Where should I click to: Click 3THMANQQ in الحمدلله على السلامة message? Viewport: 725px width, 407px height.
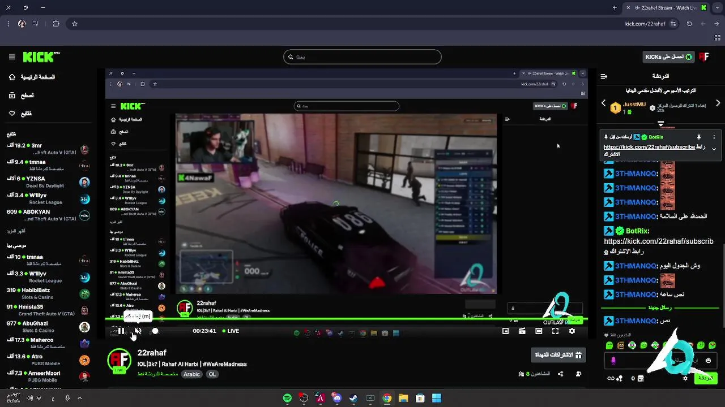click(636, 217)
